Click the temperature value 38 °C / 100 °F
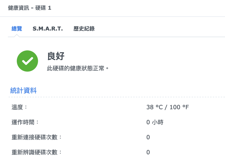 click(167, 107)
